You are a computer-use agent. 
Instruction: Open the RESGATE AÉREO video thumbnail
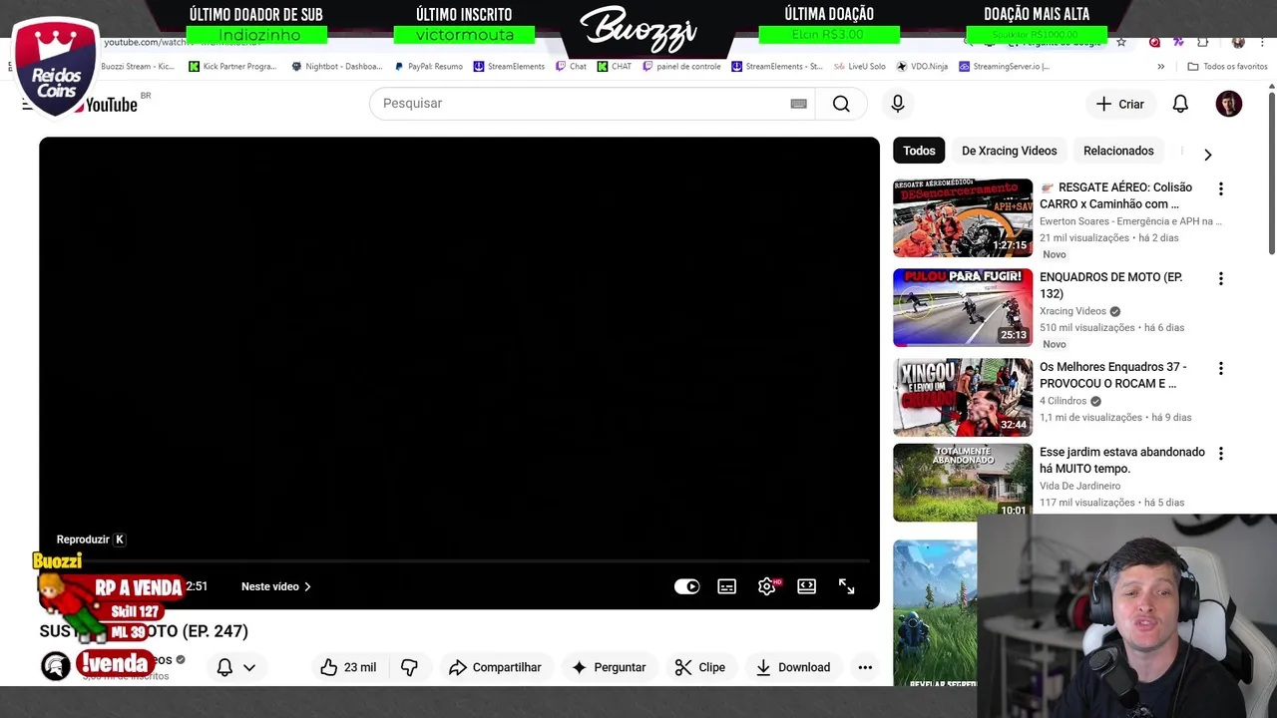[963, 217]
